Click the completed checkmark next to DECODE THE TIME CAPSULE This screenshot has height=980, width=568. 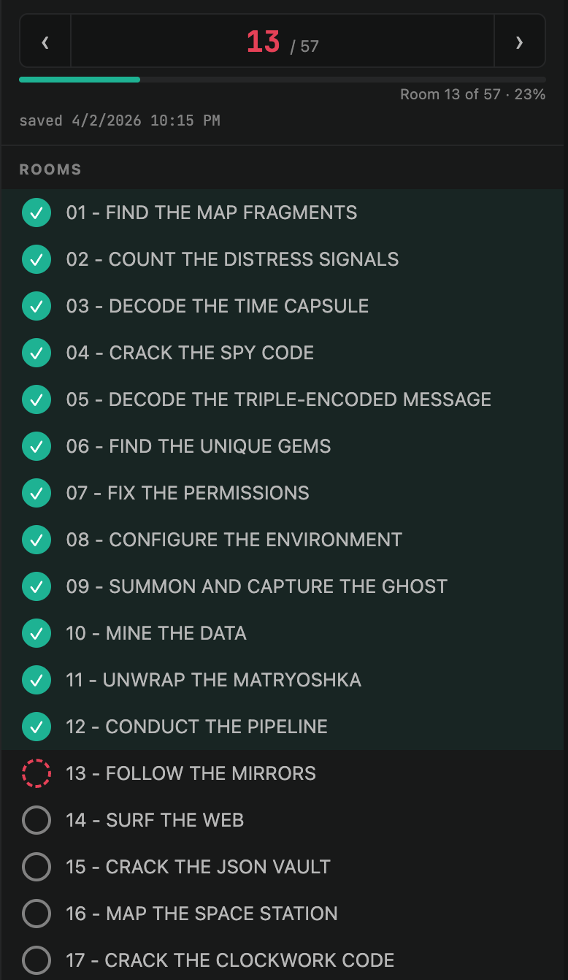pyautogui.click(x=37, y=306)
